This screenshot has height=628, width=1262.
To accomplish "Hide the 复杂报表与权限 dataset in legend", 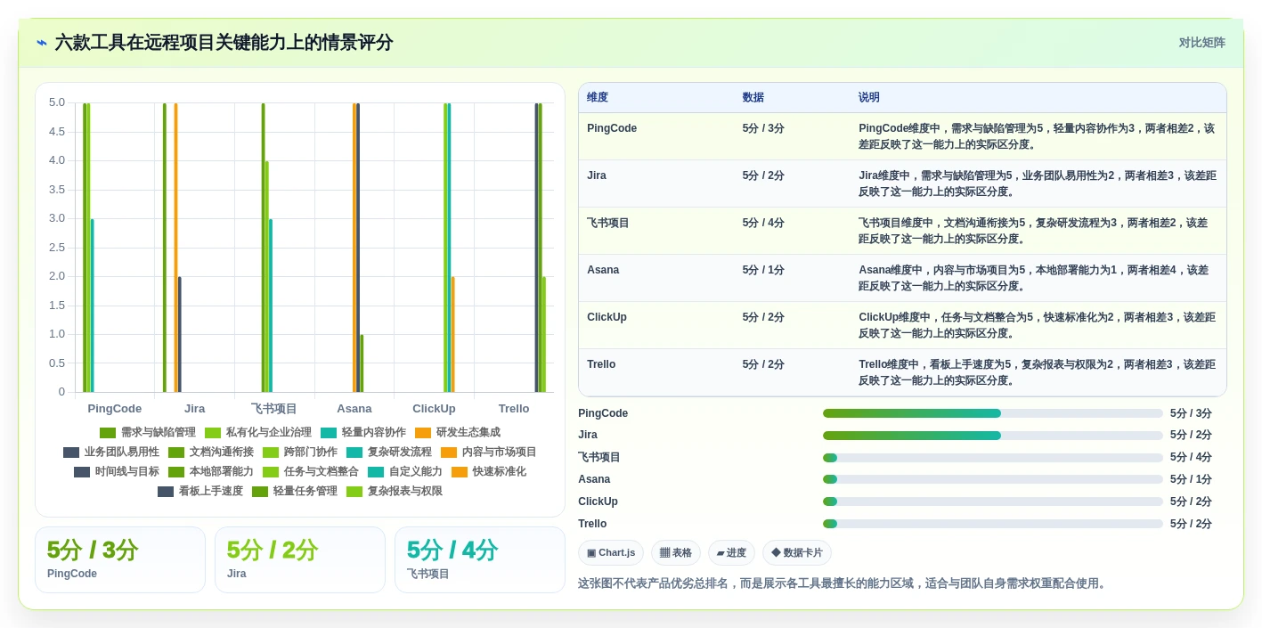I will tap(395, 491).
